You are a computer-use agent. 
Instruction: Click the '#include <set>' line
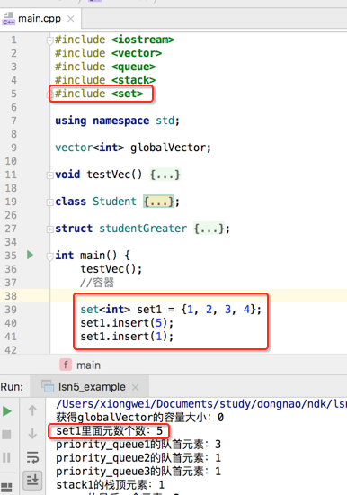point(99,94)
